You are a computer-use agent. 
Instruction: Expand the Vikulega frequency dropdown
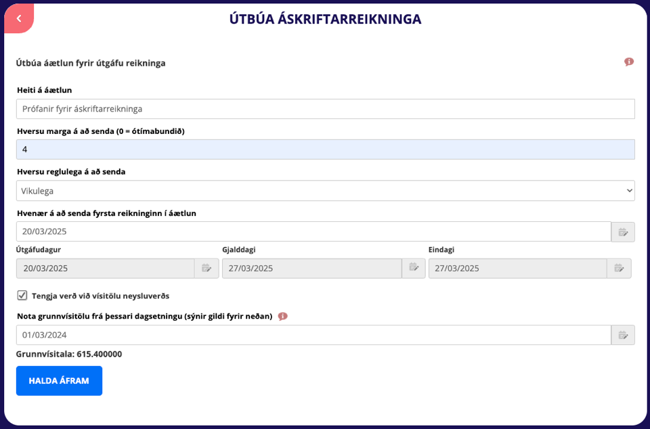pos(326,191)
